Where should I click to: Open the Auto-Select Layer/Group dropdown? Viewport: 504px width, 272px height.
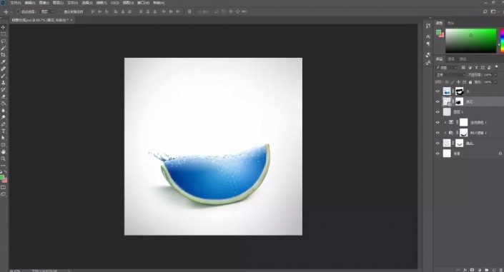[x=47, y=11]
